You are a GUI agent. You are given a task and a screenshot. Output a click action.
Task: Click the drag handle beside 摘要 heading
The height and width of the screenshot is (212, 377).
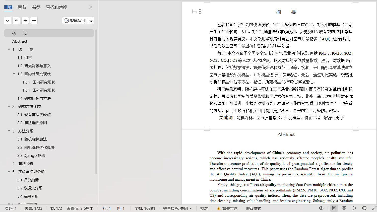[x=200, y=12]
